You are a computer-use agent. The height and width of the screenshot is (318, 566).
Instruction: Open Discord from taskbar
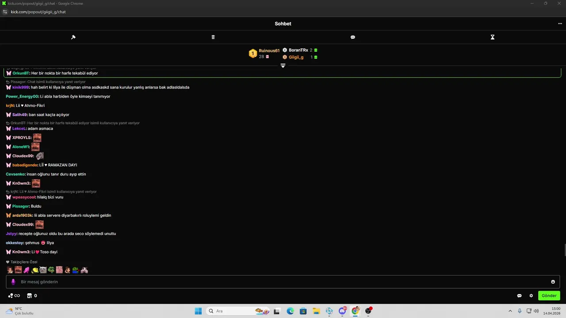pyautogui.click(x=342, y=311)
